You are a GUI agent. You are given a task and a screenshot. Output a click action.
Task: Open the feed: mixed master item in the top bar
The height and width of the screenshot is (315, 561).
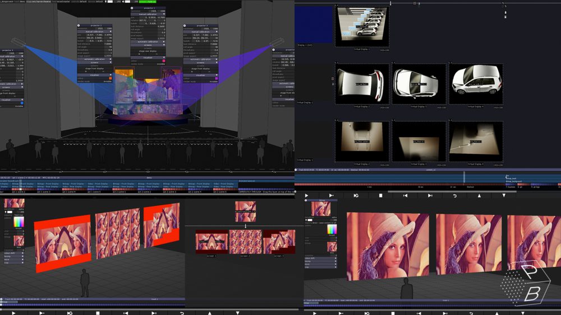point(61,2)
